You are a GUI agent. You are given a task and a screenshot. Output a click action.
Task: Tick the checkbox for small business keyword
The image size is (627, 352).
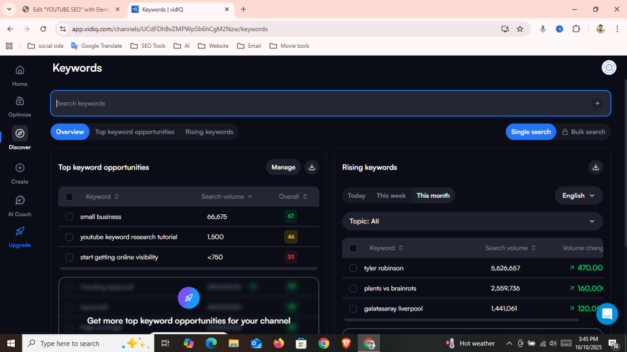click(69, 217)
